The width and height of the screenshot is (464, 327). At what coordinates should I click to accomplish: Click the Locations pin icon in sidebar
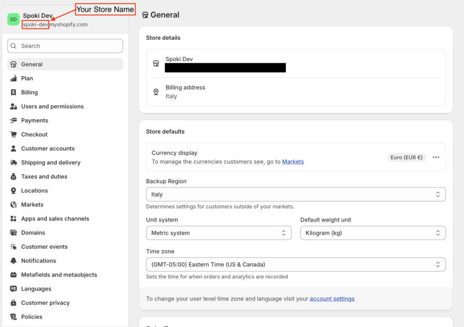pyautogui.click(x=13, y=191)
